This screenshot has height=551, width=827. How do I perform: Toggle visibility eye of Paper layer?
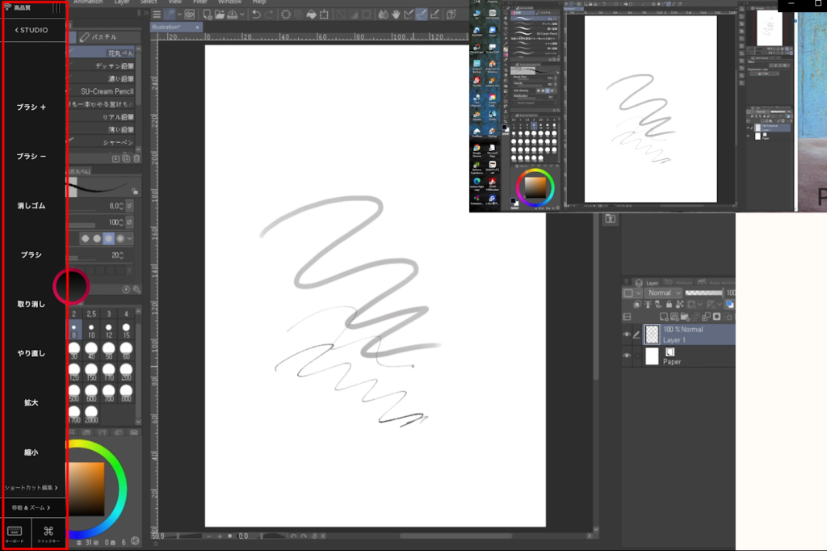[627, 356]
